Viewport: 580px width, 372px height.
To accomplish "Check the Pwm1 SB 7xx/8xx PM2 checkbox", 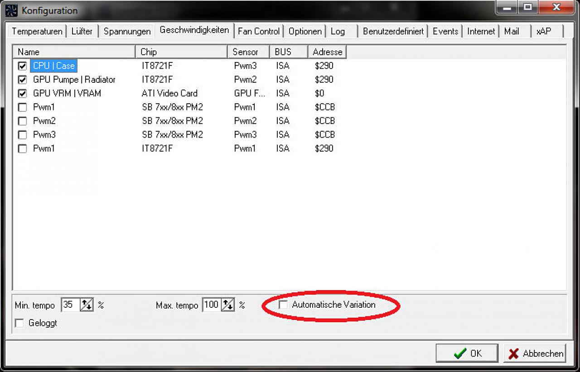I will click(x=22, y=108).
